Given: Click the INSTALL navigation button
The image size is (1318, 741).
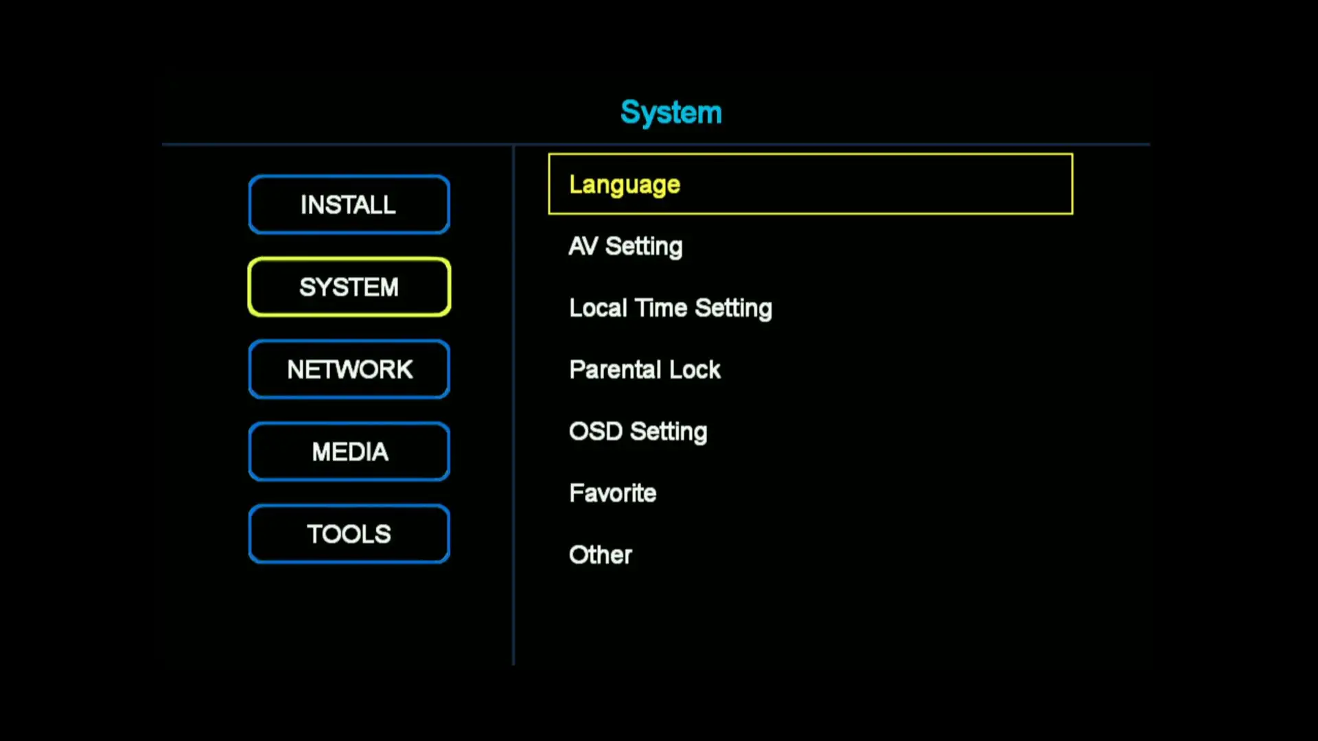Looking at the screenshot, I should 349,204.
